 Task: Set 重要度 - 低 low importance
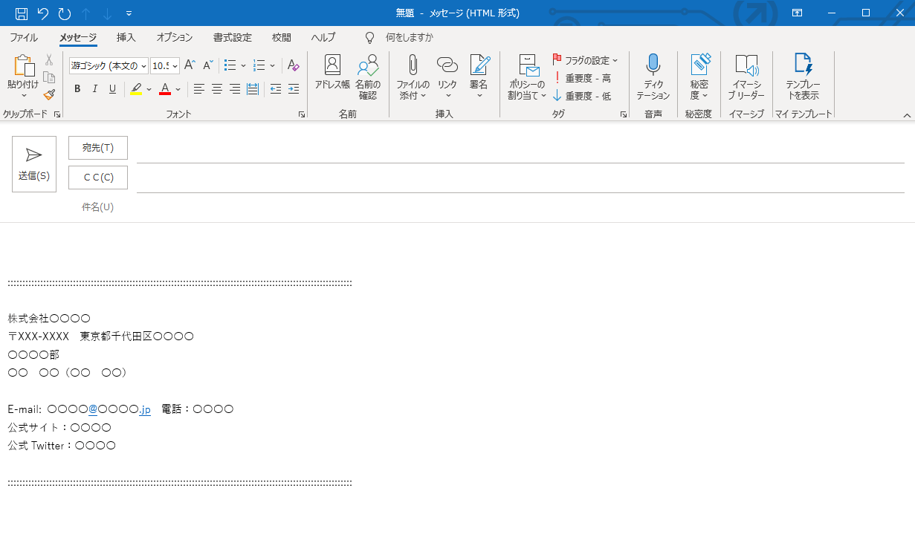click(x=582, y=96)
